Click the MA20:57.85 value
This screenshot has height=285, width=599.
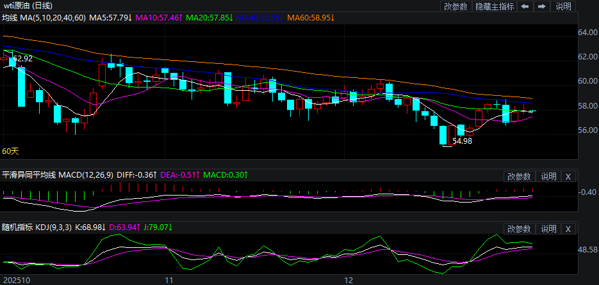(209, 17)
